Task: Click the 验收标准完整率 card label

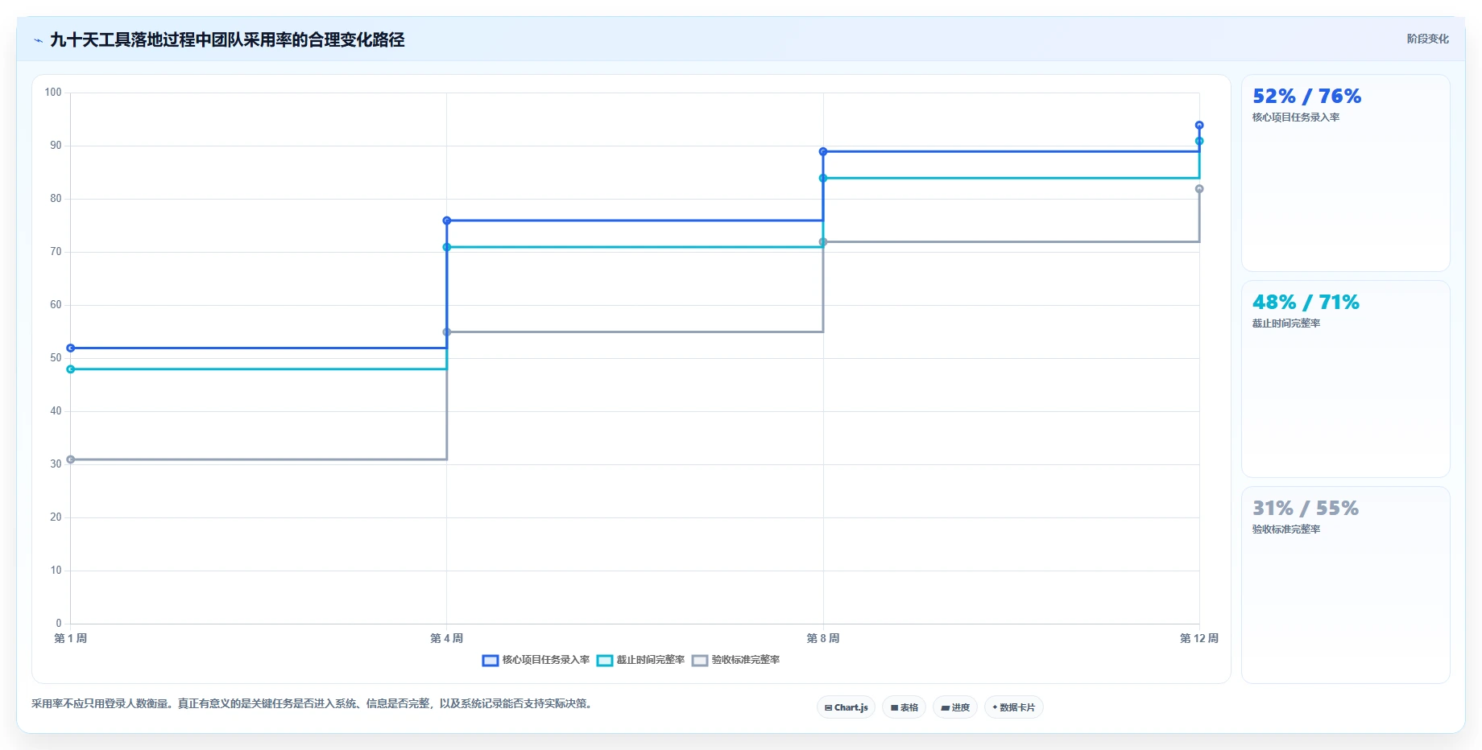Action: pos(1286,530)
